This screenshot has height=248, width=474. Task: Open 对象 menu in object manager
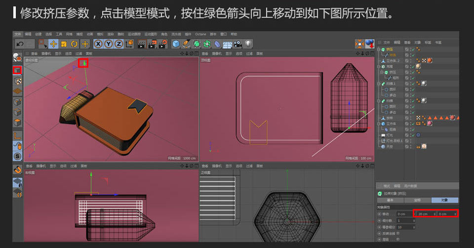pos(418,42)
